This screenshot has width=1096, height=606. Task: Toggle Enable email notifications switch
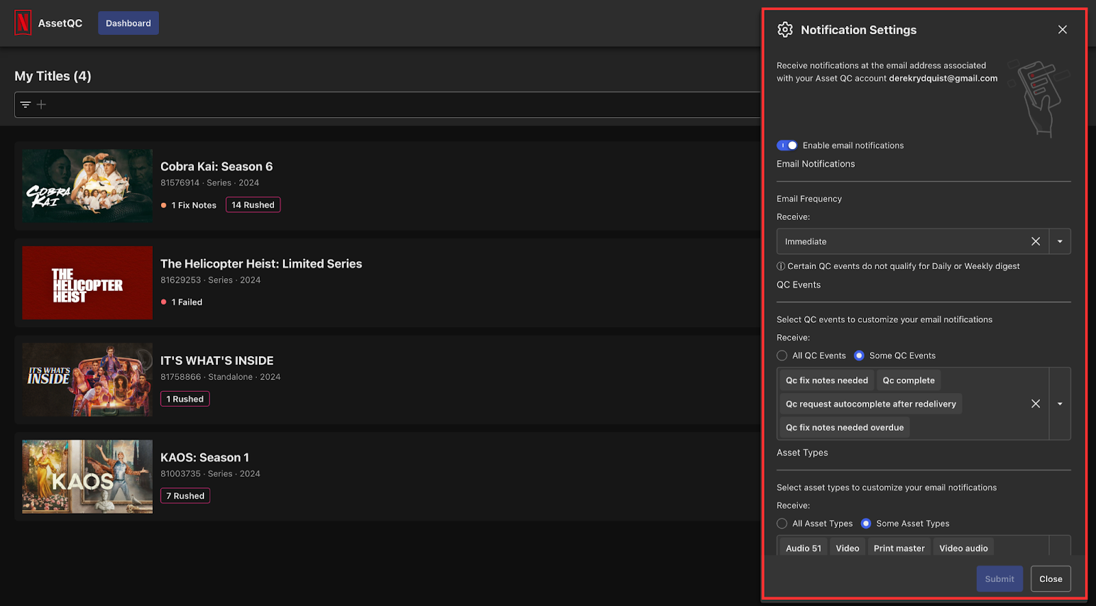point(787,145)
